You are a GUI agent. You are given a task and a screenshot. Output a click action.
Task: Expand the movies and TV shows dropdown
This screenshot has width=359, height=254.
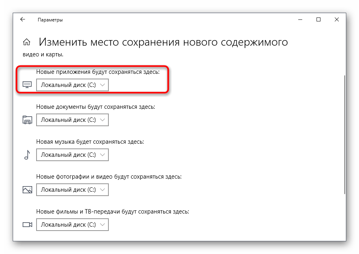[x=72, y=225]
